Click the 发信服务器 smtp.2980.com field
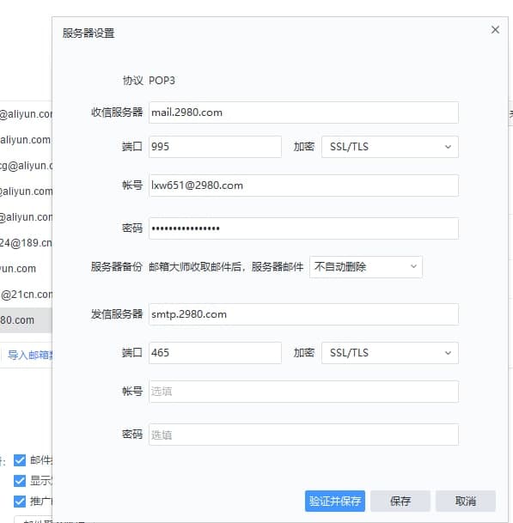Viewport: 513px width, 523px height. [303, 314]
